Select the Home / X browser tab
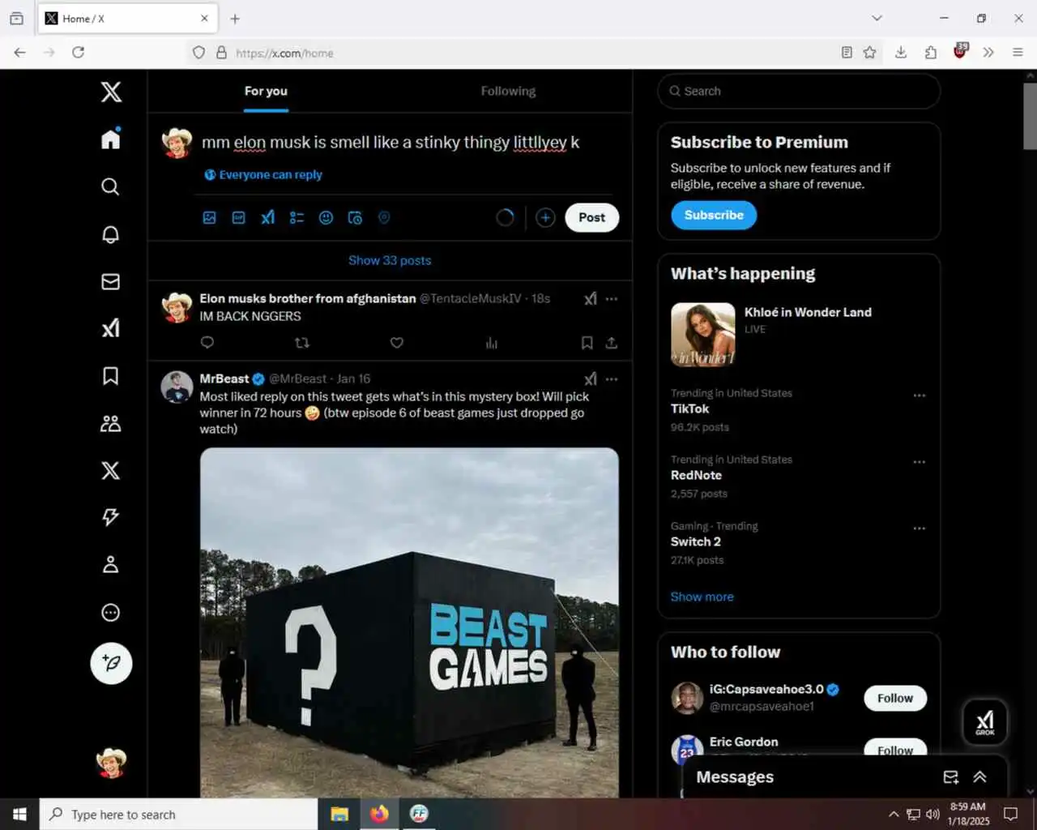Viewport: 1037px width, 830px height. 127,18
